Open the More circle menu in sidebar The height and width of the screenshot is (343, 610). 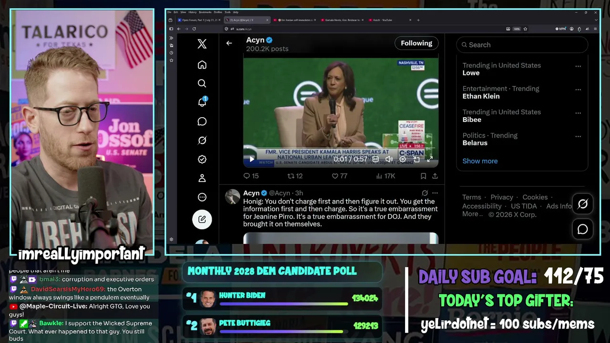pos(202,197)
